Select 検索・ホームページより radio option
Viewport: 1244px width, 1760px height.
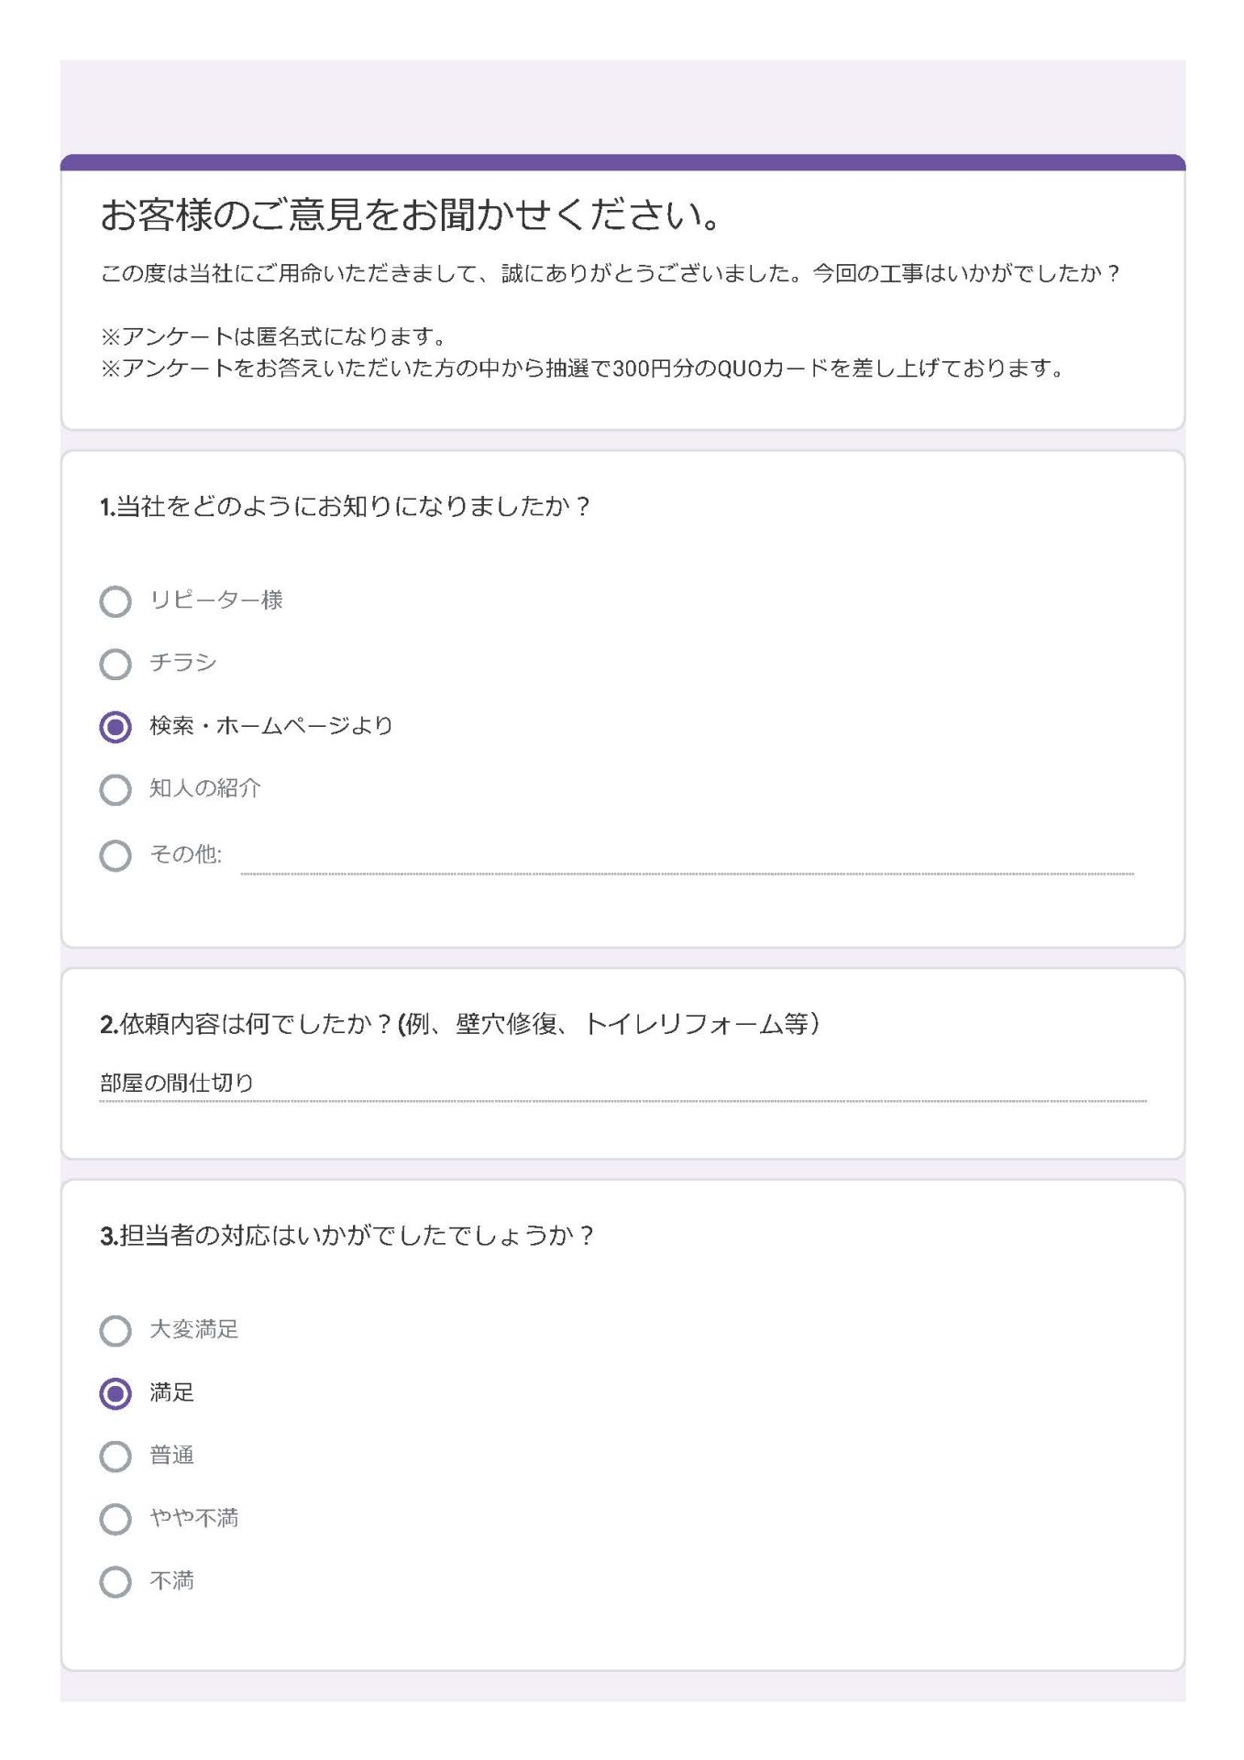[x=116, y=727]
